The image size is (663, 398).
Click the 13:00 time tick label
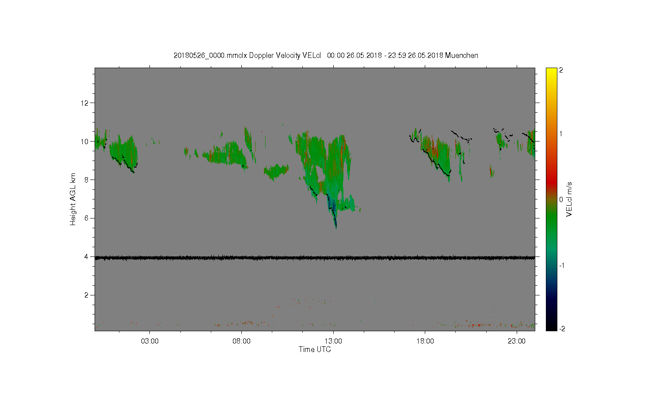pos(333,341)
